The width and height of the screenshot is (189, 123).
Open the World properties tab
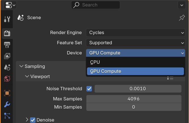pyautogui.click(x=7, y=79)
